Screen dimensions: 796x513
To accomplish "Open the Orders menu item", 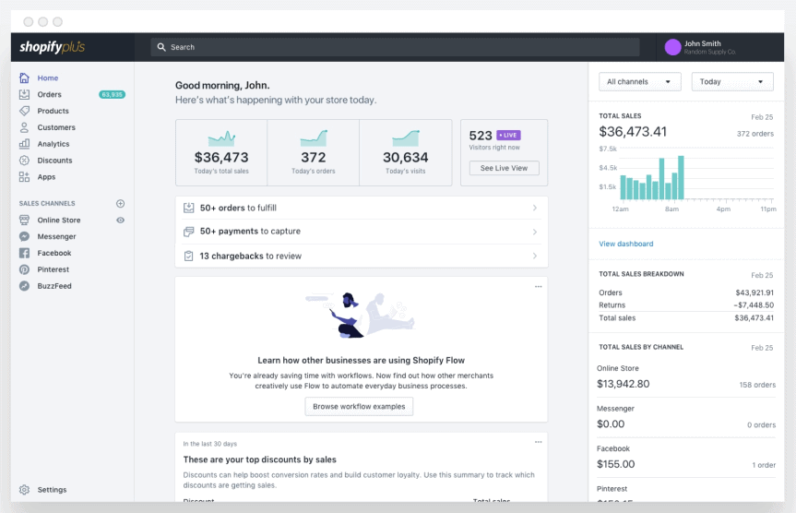I will (49, 94).
